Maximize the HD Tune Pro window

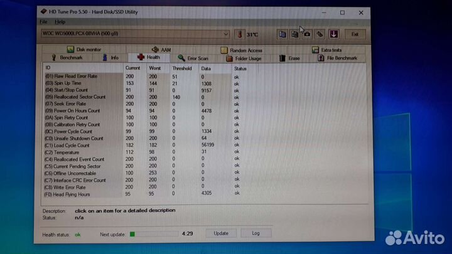pyautogui.click(x=342, y=13)
